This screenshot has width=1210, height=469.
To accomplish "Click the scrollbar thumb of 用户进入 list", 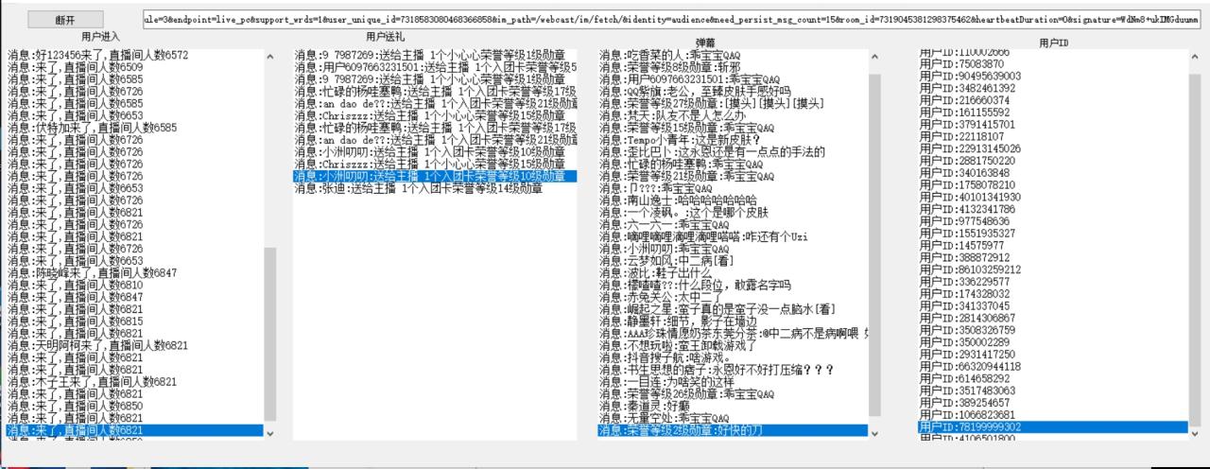I will (270, 334).
